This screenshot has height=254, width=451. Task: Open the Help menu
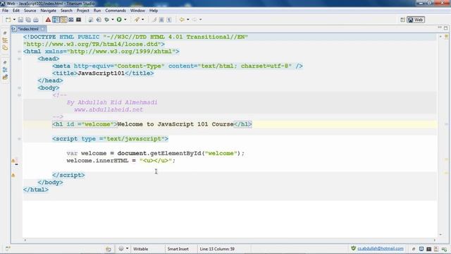154,11
